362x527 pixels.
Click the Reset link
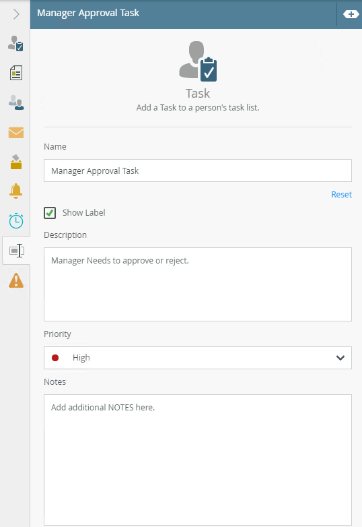pos(341,195)
